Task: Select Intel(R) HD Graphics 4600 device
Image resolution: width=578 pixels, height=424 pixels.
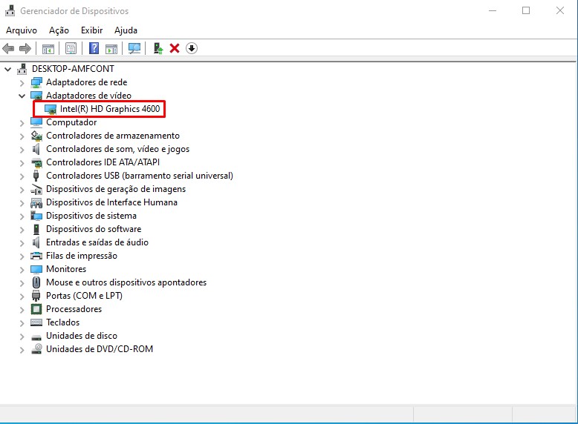Action: tap(110, 109)
